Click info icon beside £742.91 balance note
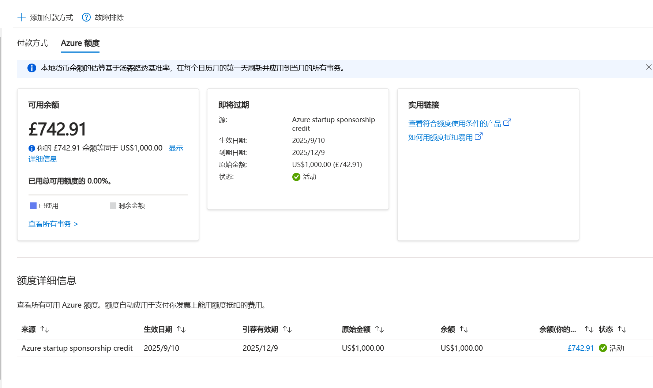The height and width of the screenshot is (388, 653). [x=32, y=148]
